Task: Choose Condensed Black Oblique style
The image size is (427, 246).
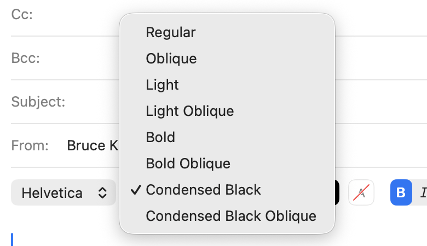Action: pos(231,215)
